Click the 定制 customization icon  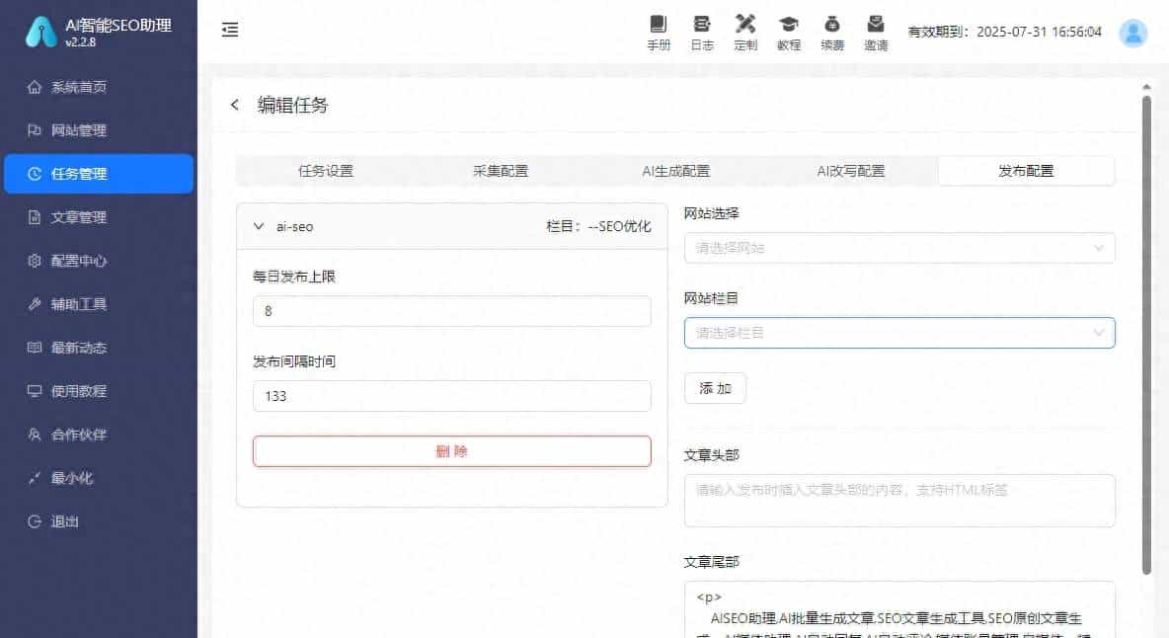tap(745, 32)
